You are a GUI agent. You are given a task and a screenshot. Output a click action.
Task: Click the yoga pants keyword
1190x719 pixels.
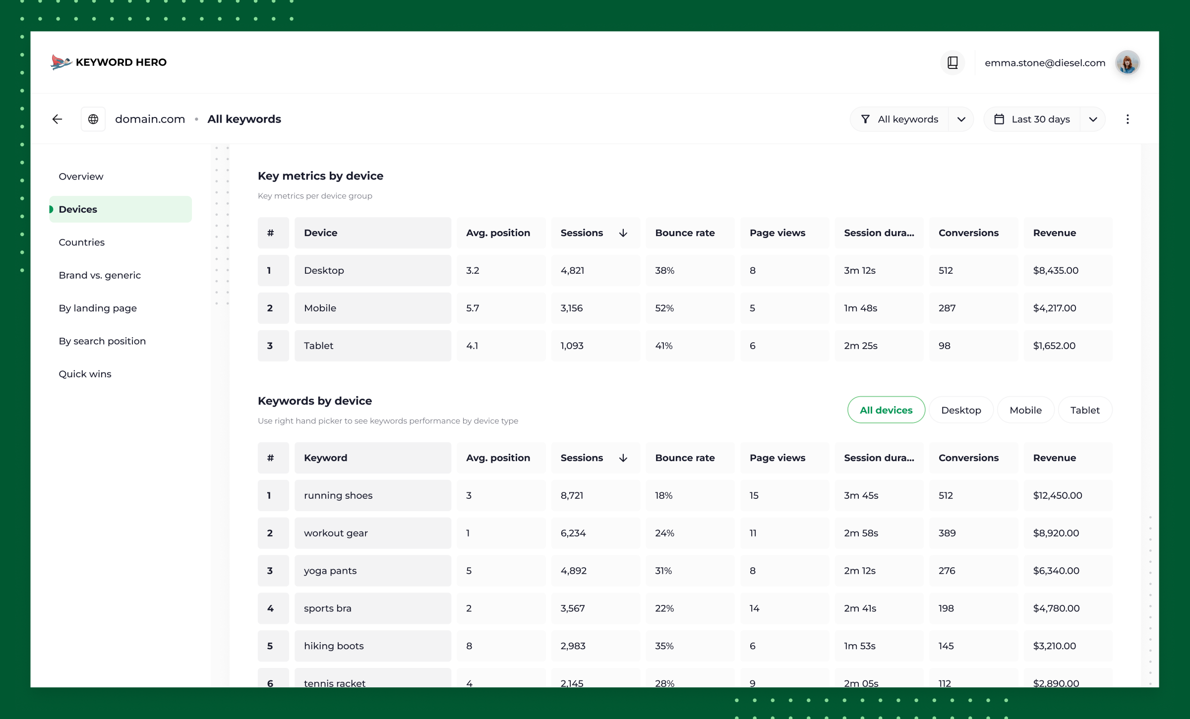(x=373, y=571)
